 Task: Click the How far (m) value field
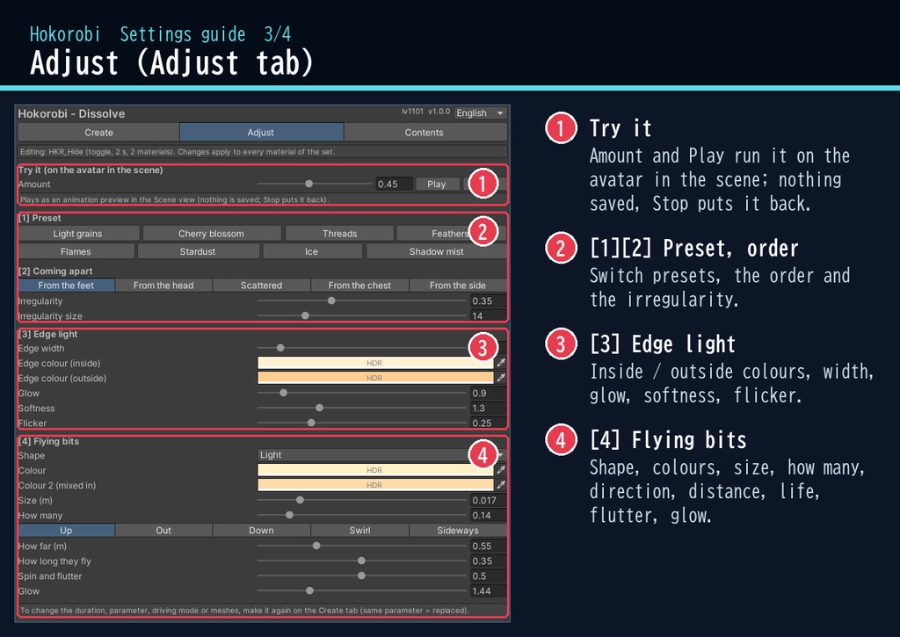[x=488, y=546]
